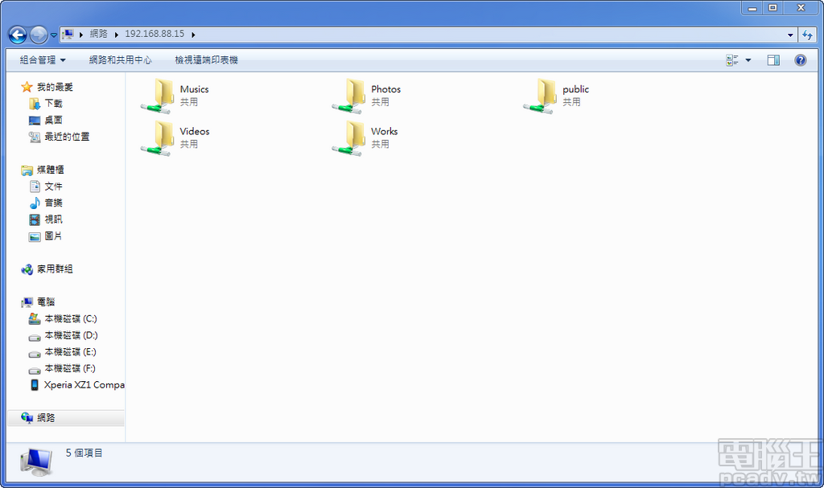
Task: Open the public shared folder
Action: (x=575, y=89)
